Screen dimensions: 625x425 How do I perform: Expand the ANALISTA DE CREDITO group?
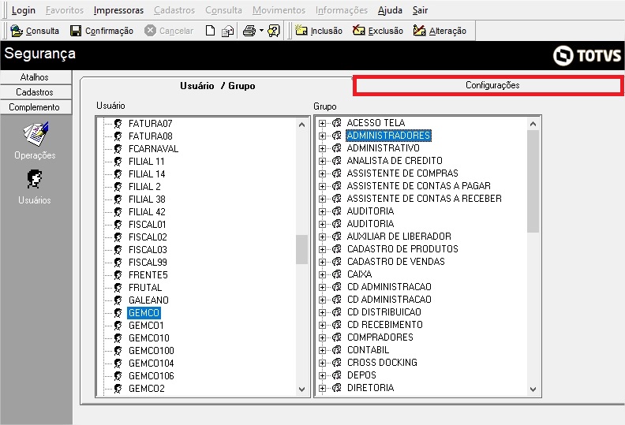coord(322,161)
